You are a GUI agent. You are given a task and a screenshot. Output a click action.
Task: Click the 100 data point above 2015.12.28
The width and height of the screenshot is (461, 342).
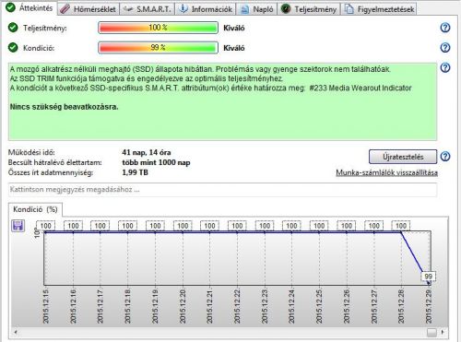pos(401,226)
